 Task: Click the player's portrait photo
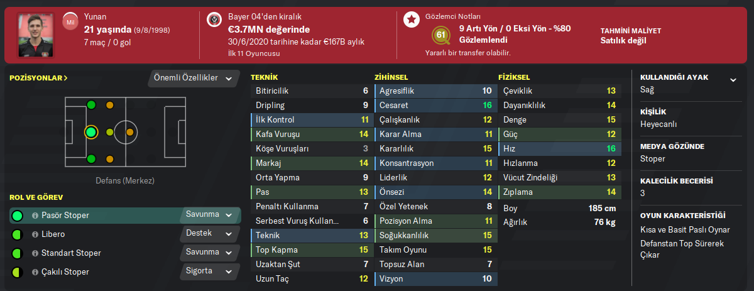click(36, 33)
